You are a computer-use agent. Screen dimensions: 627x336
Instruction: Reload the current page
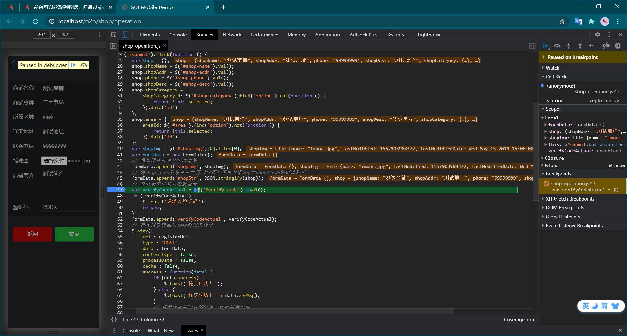[36, 21]
